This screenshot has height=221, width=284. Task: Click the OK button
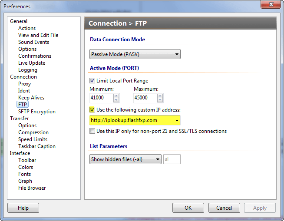tap(188, 208)
